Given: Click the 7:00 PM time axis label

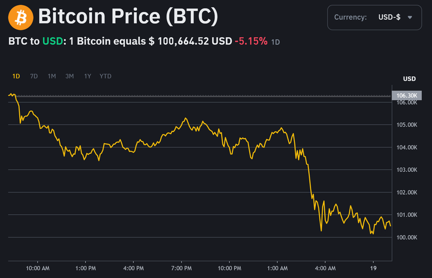Looking at the screenshot, I should pyautogui.click(x=181, y=268).
